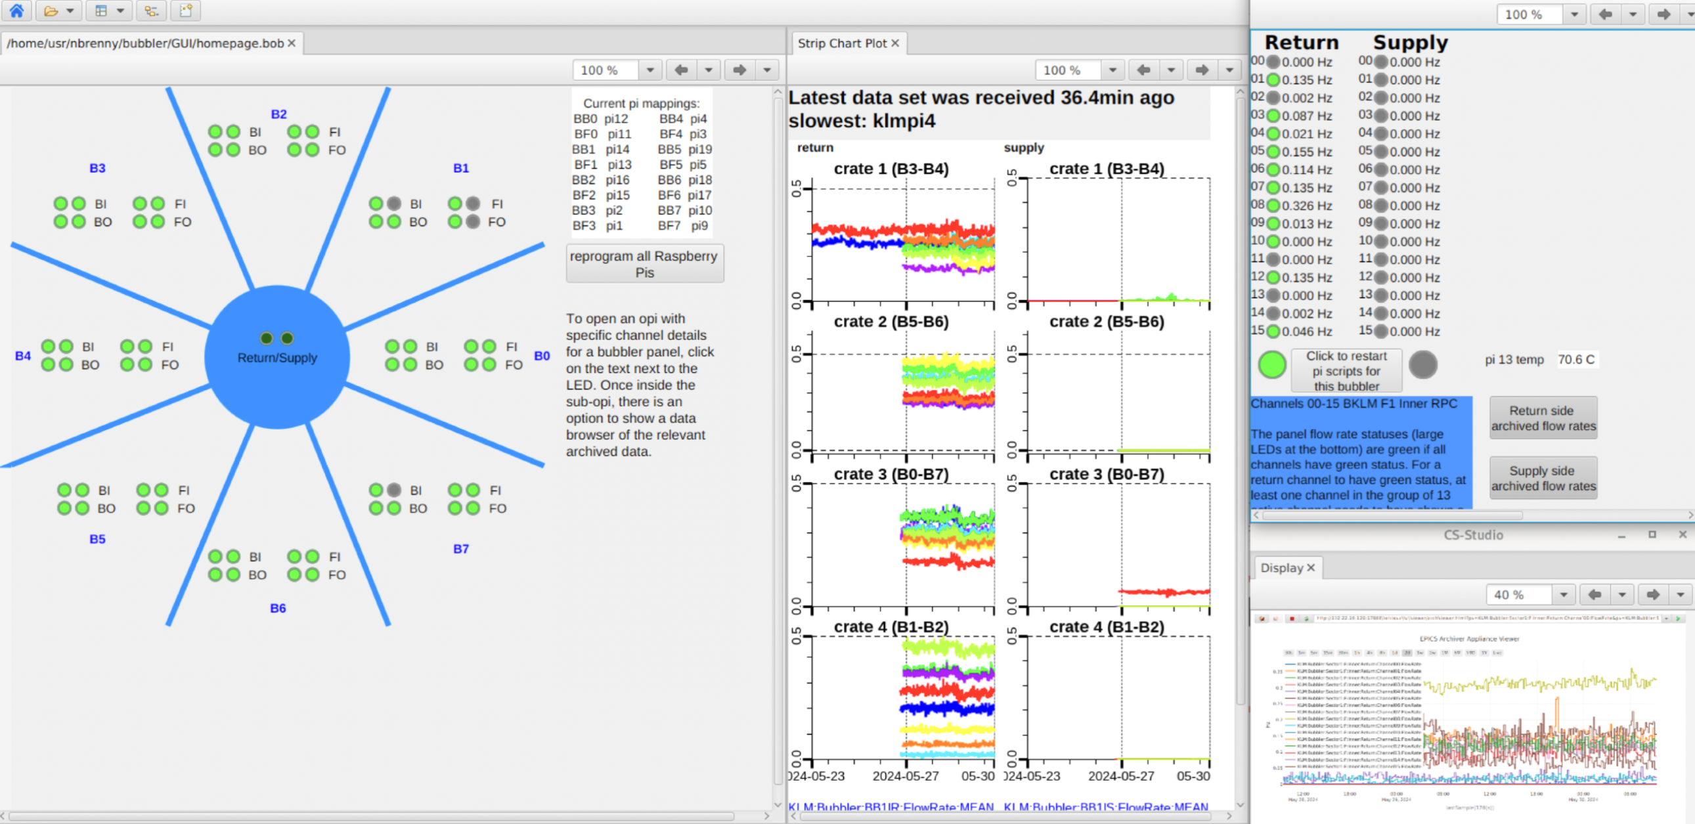Navigate forward in the Strip Chart Plot pane
Viewport: 1695px width, 824px height.
[1202, 70]
